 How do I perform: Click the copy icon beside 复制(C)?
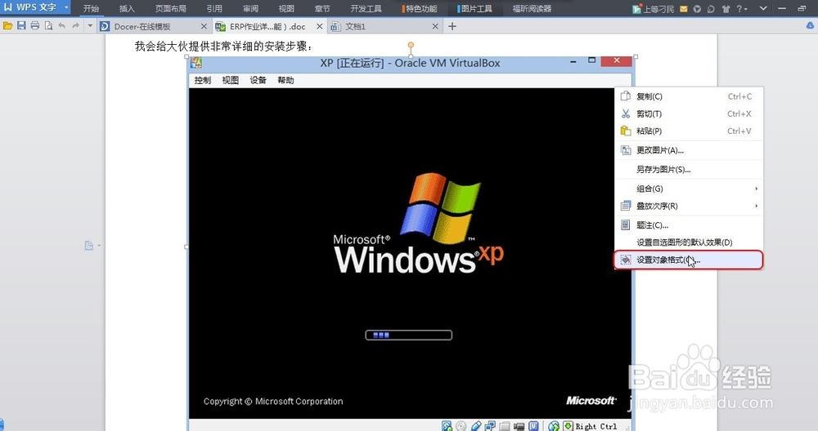coord(626,96)
